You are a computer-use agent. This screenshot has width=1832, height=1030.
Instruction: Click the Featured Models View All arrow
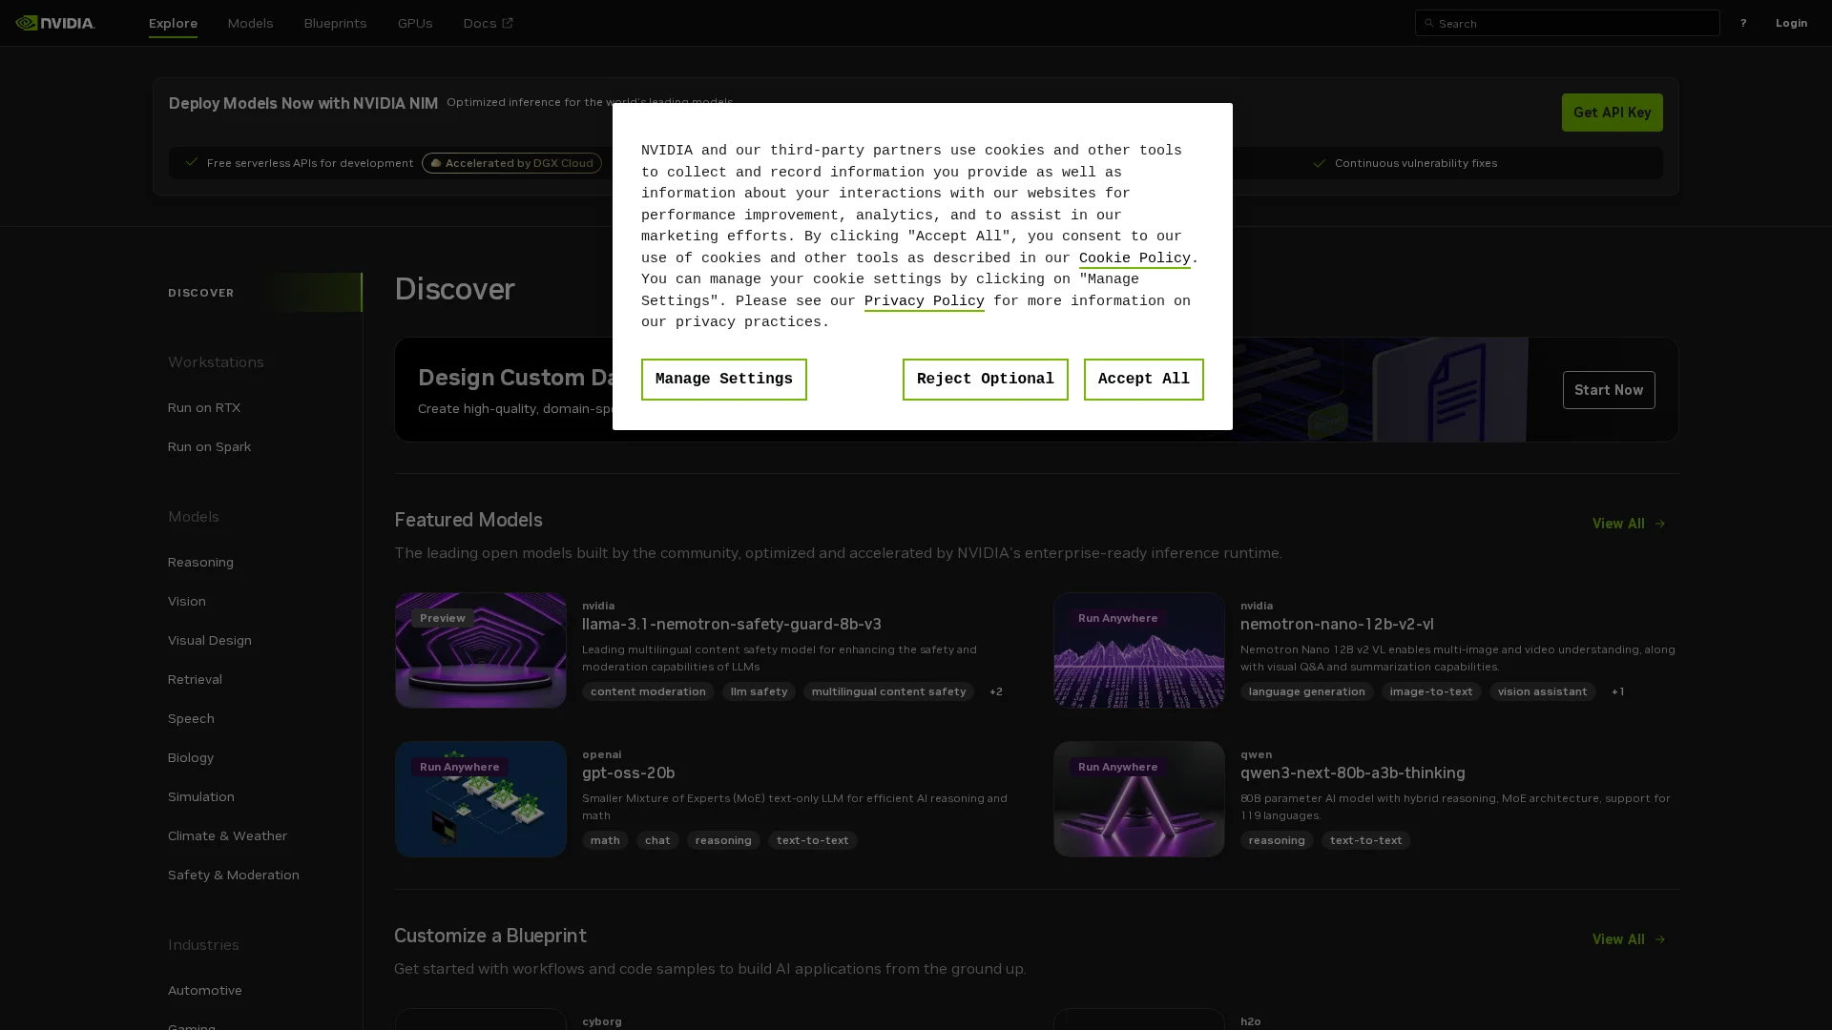(1659, 524)
